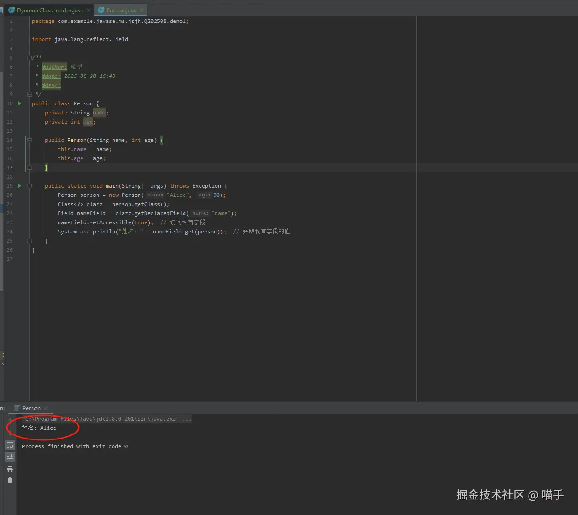Close the DynamicClassLoader.java tab
The width and height of the screenshot is (578, 515).
pos(89,10)
